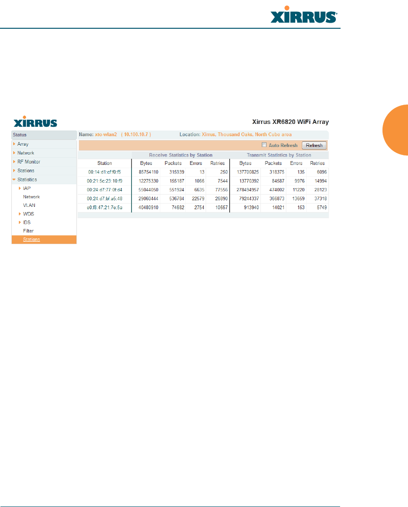The height and width of the screenshot is (507, 408).
Task: Expand the Array menu arrow
Action: tap(14, 144)
